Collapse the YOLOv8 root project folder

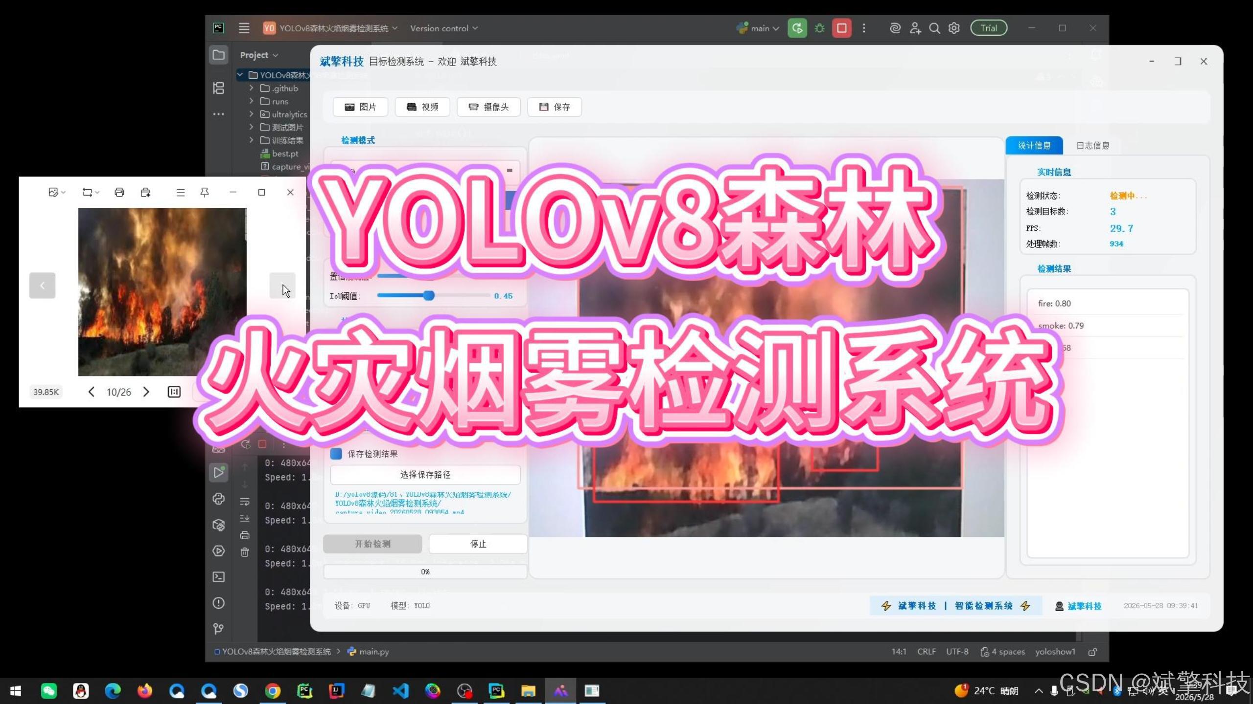pos(240,75)
